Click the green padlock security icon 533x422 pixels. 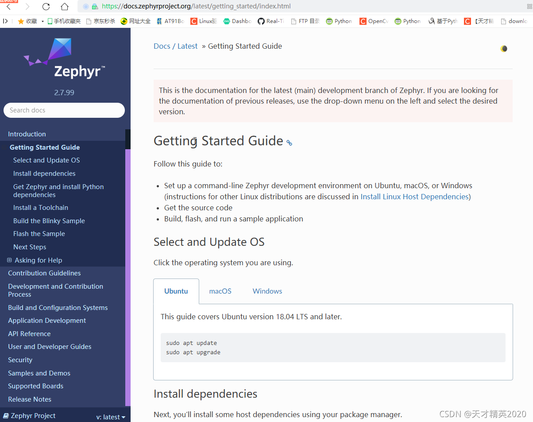click(x=94, y=7)
